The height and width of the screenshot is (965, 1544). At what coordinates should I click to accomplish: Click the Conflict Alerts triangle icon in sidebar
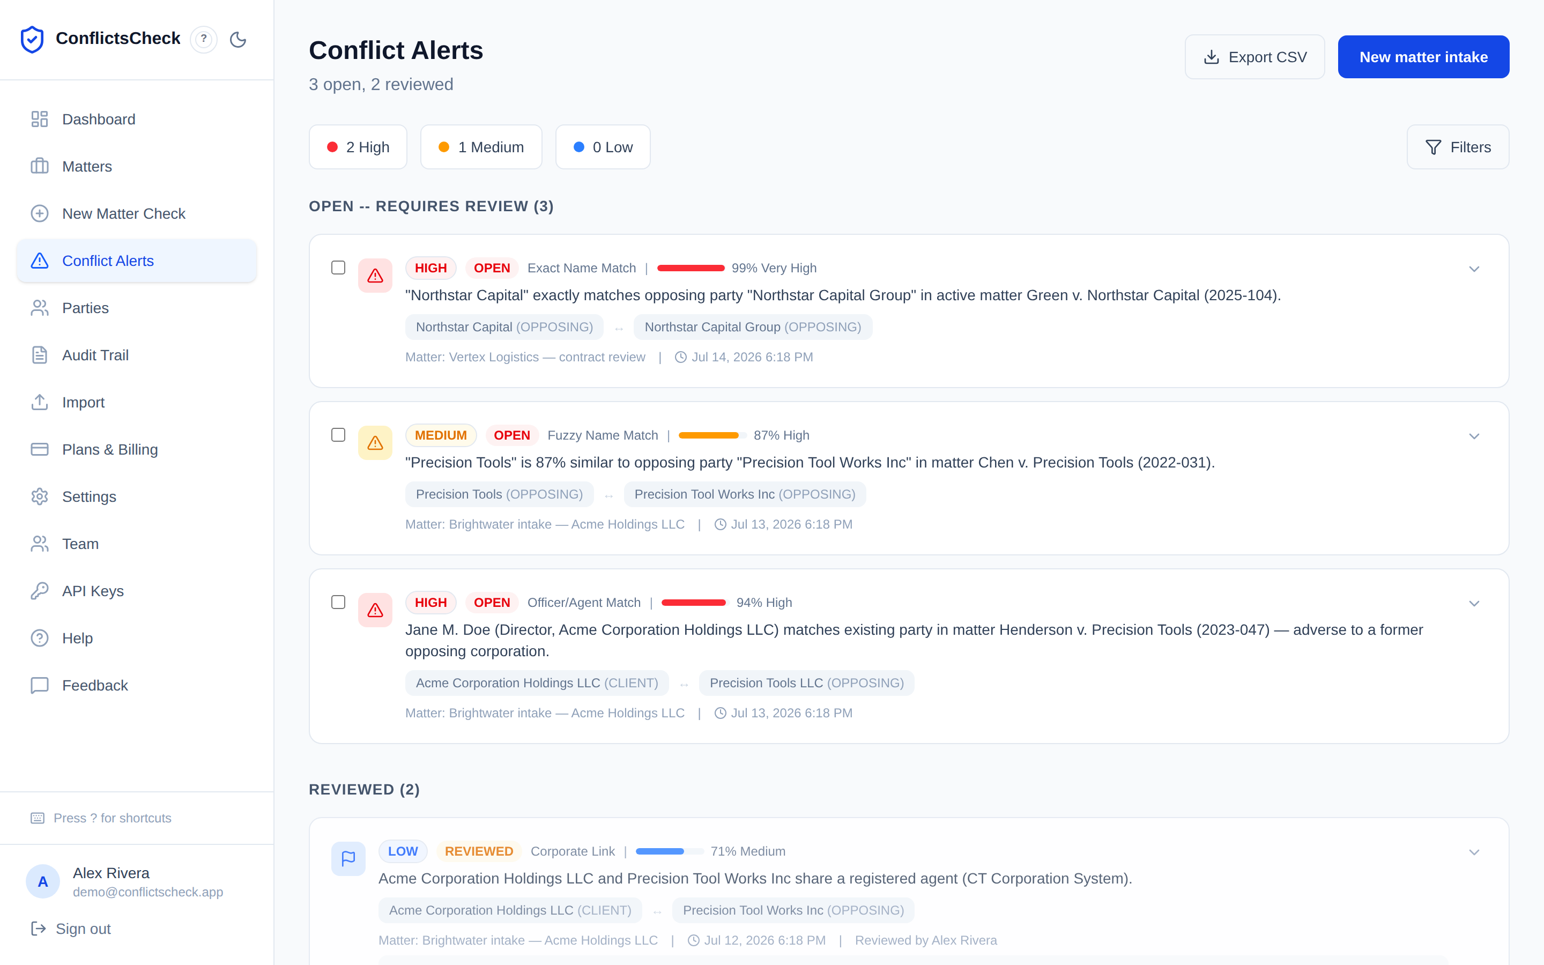[40, 261]
